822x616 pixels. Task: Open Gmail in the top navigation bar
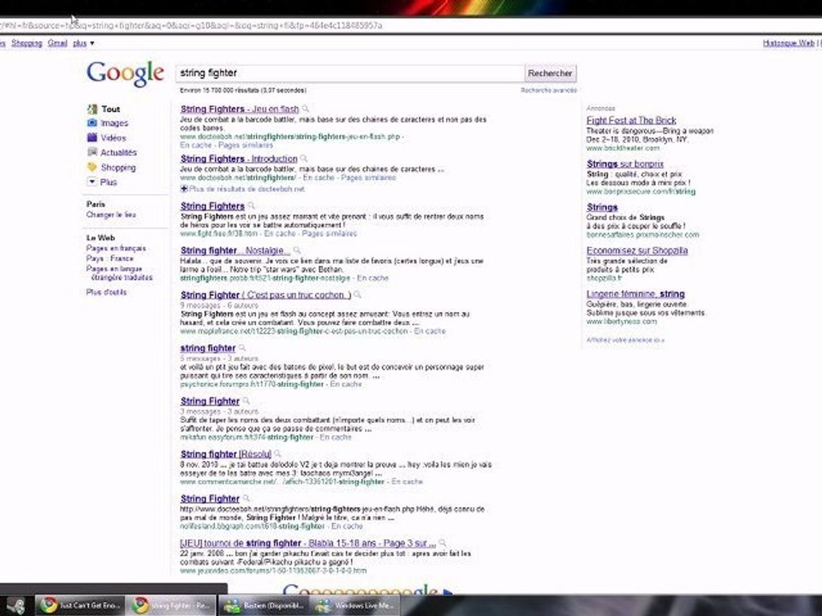(x=57, y=43)
